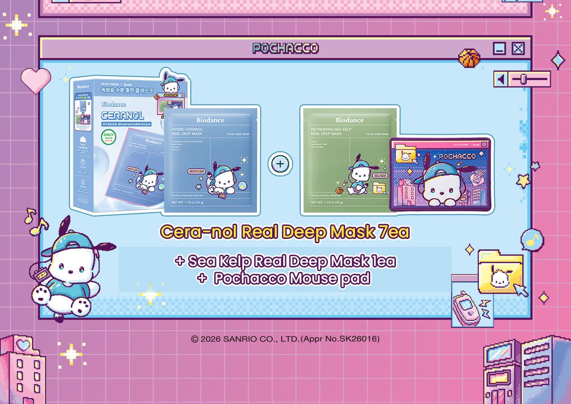Click the CERANOL label on the box
The image size is (571, 404).
[x=123, y=116]
